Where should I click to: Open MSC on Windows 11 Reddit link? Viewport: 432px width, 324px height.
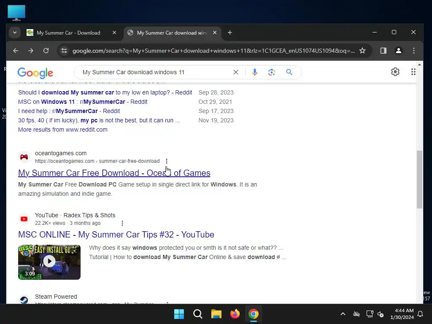point(83,102)
